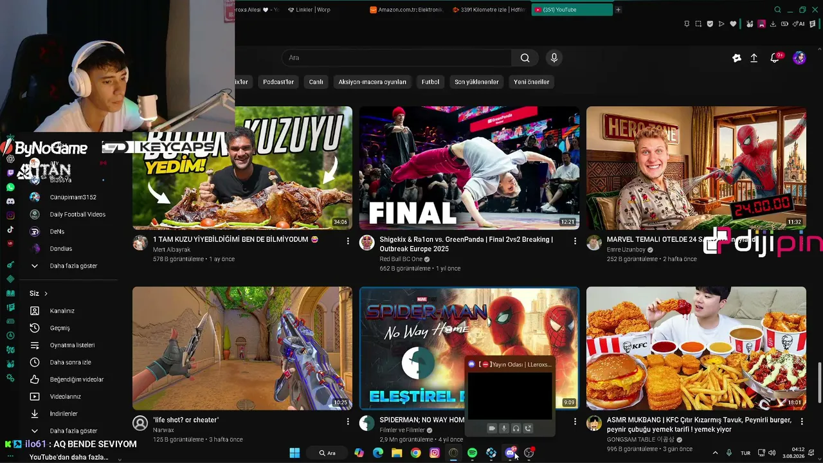Filter by the Futbol chip

431,82
